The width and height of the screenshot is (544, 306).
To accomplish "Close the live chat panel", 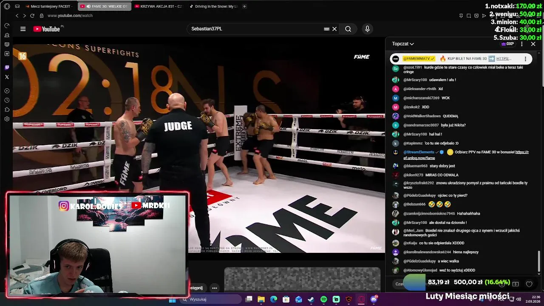I will coord(533,44).
